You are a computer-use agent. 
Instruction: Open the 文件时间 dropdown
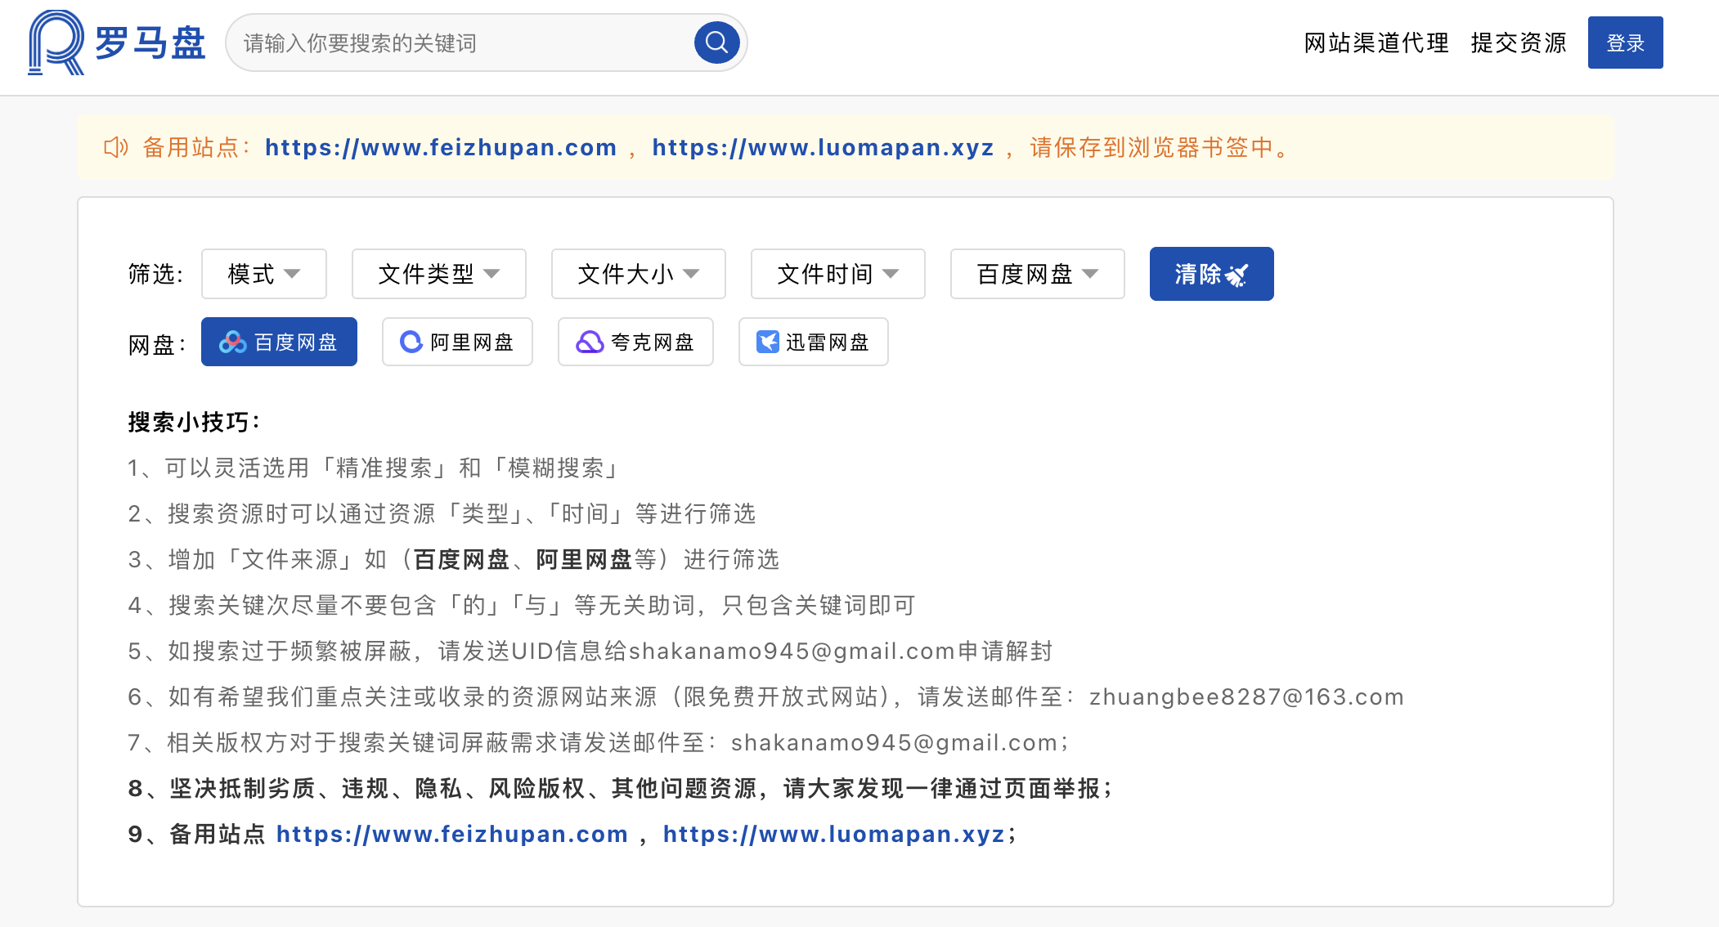click(x=837, y=274)
